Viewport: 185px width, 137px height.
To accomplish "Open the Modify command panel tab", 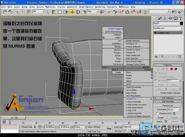I will tap(160, 18).
